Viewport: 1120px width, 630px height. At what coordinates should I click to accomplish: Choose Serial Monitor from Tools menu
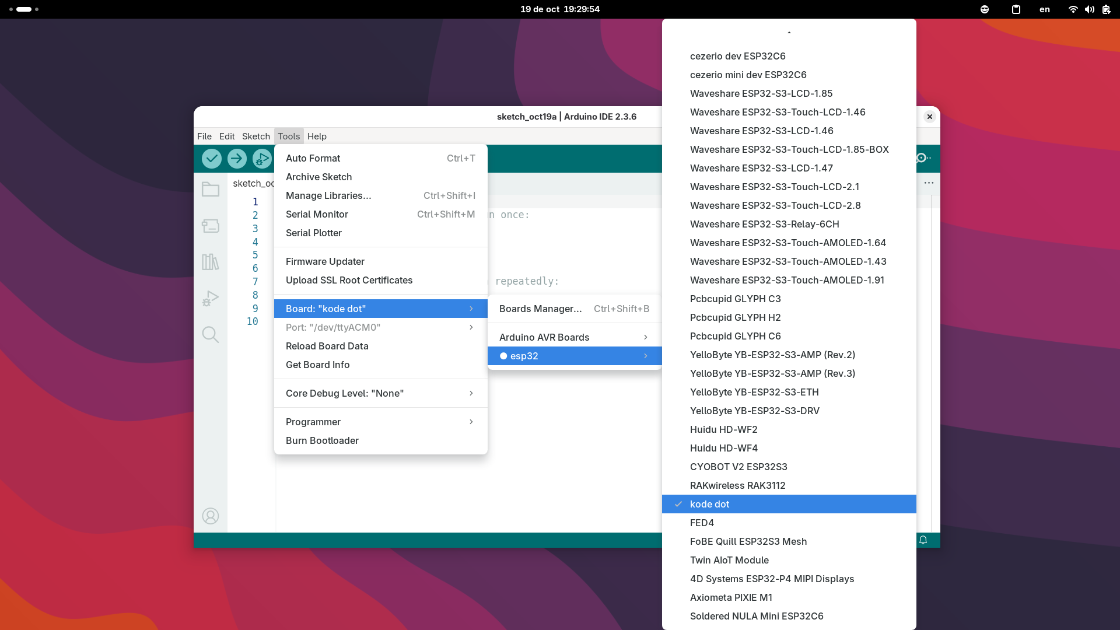[x=317, y=214]
